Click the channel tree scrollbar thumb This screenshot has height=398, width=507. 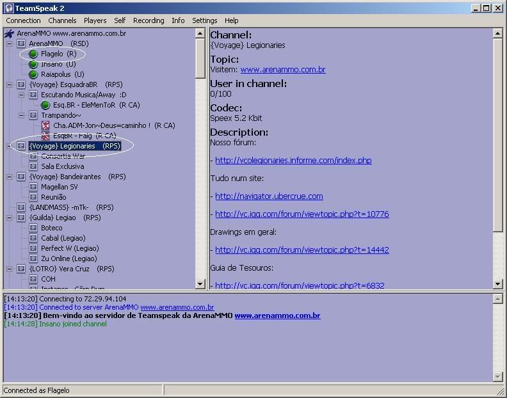(200, 58)
